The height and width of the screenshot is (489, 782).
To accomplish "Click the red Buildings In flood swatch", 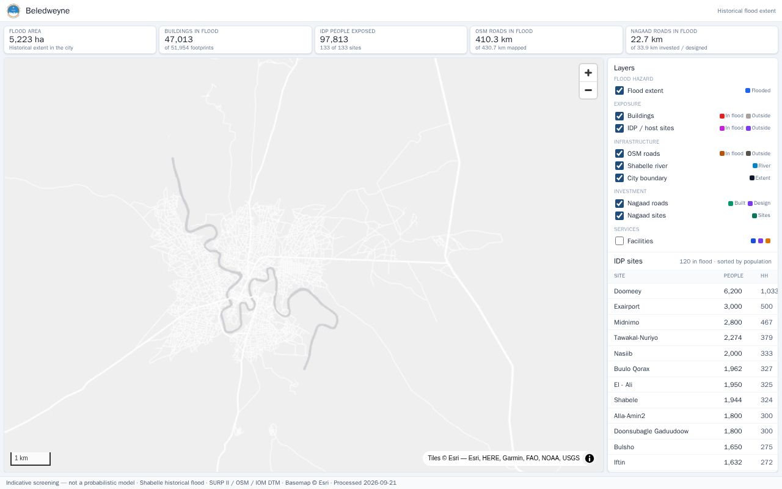I will click(x=722, y=116).
